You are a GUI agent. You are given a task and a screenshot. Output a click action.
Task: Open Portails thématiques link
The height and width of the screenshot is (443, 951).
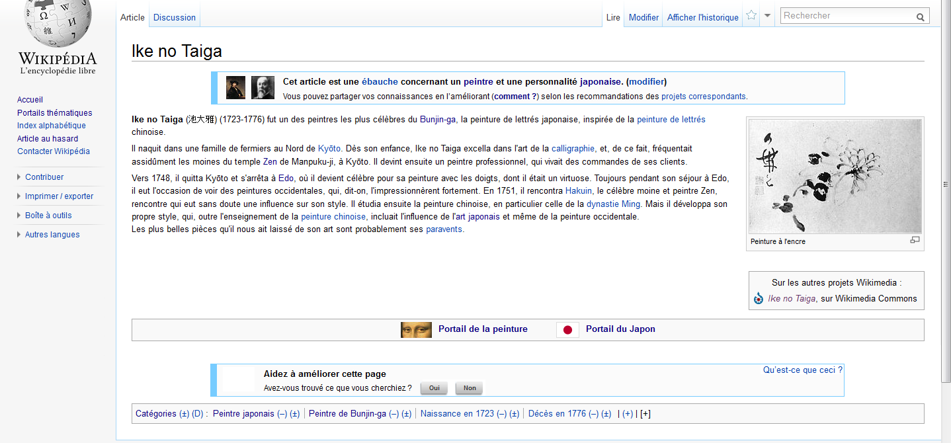pyautogui.click(x=55, y=113)
